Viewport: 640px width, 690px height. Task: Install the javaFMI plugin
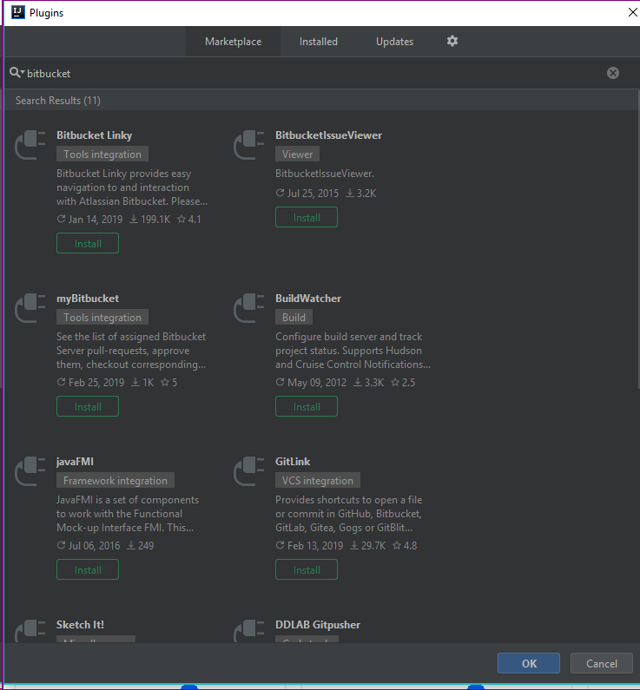88,570
